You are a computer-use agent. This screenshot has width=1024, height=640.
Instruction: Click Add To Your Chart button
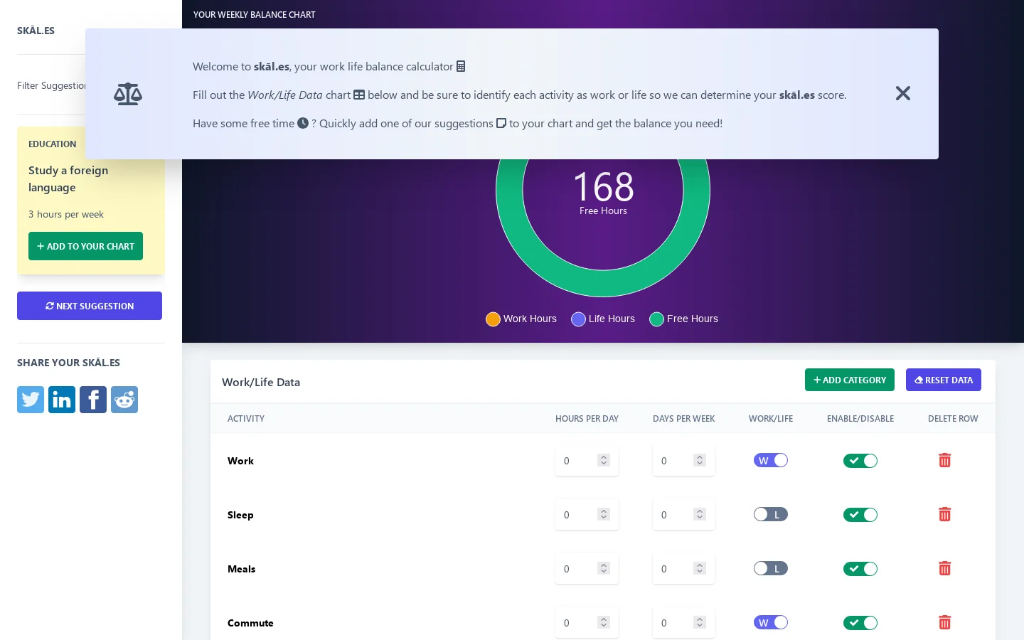pyautogui.click(x=85, y=246)
